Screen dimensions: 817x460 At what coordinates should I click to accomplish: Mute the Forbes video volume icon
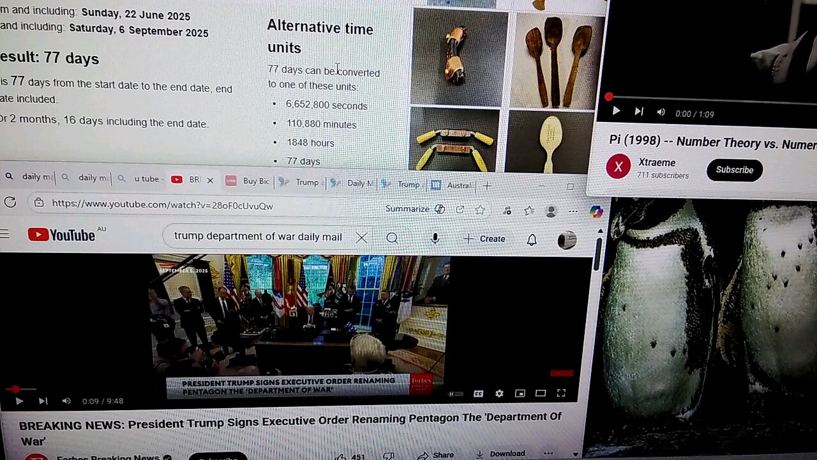click(66, 401)
